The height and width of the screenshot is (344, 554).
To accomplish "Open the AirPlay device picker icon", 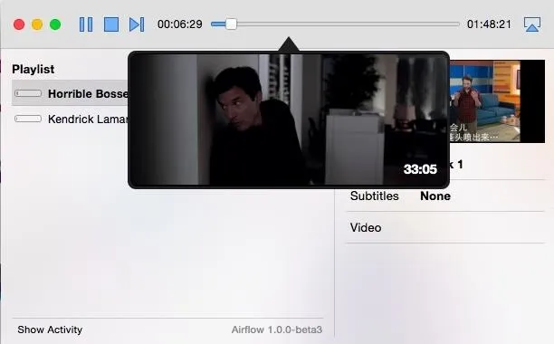I will pos(531,24).
